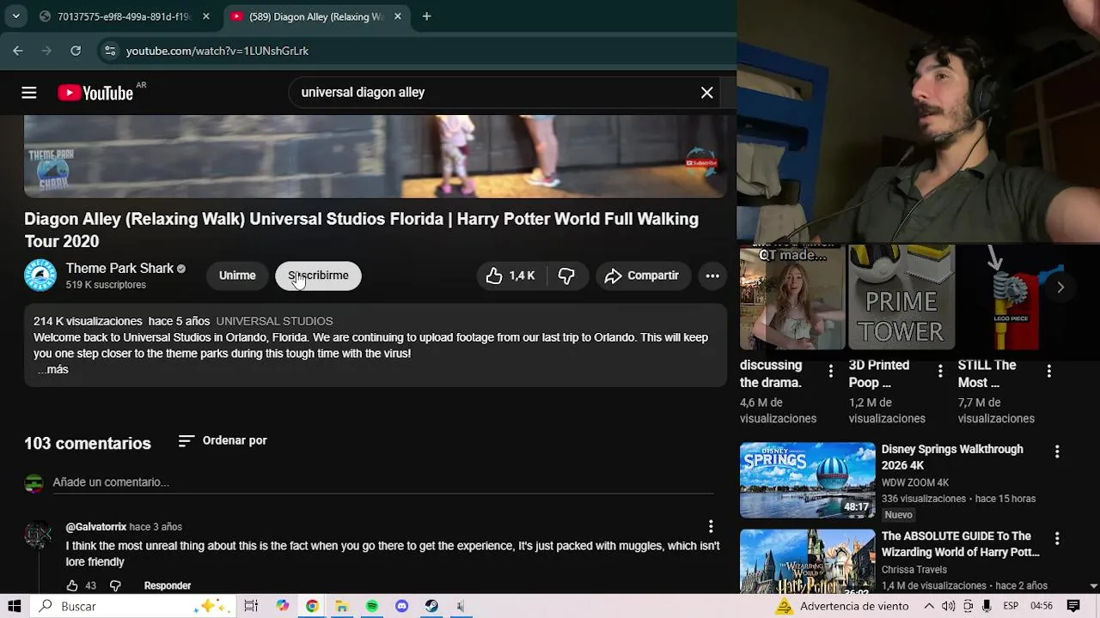Open the tab search dropdown arrow
The image size is (1100, 618).
[15, 16]
